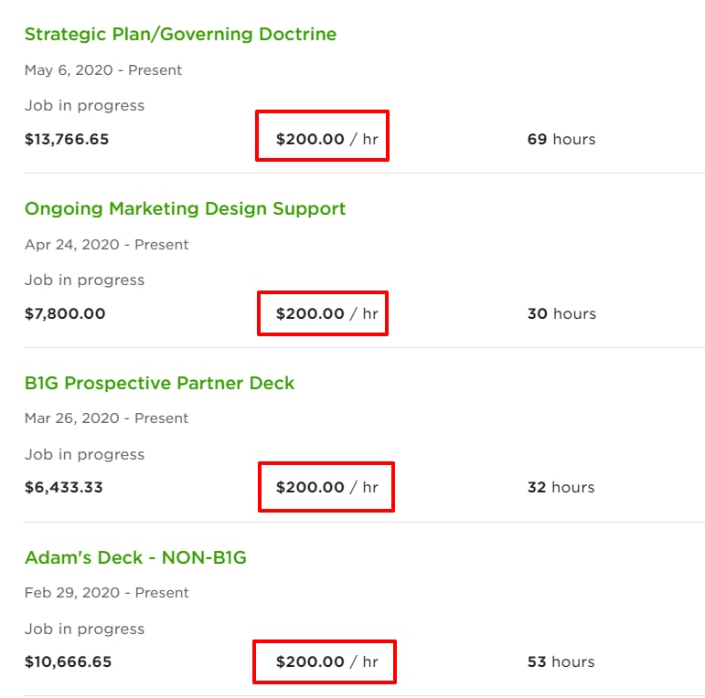
Task: Click the Feb 29, 2020 - Present date range
Action: [x=107, y=593]
